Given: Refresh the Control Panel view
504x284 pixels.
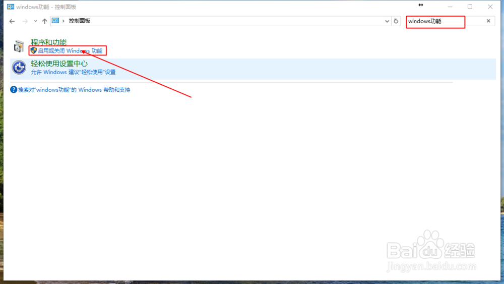Looking at the screenshot, I should coord(396,21).
